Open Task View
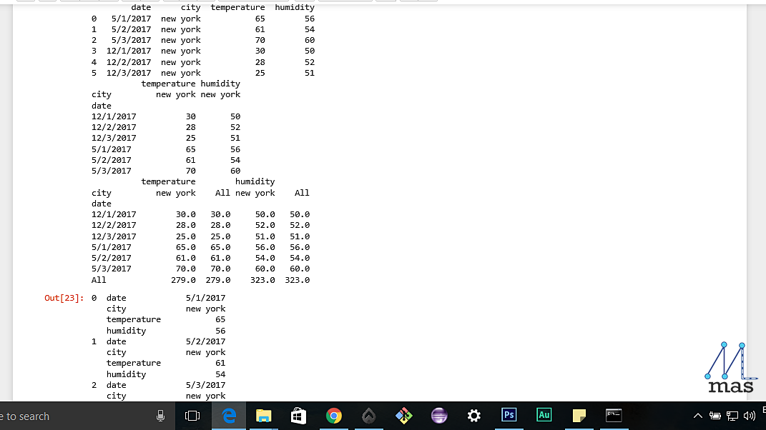 coord(192,415)
